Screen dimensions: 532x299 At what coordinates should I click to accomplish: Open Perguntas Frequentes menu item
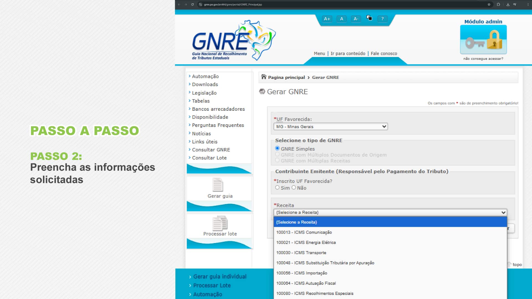[x=218, y=125]
